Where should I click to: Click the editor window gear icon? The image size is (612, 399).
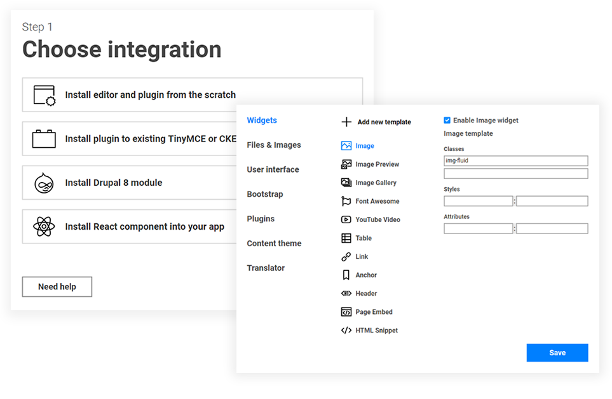click(x=44, y=95)
